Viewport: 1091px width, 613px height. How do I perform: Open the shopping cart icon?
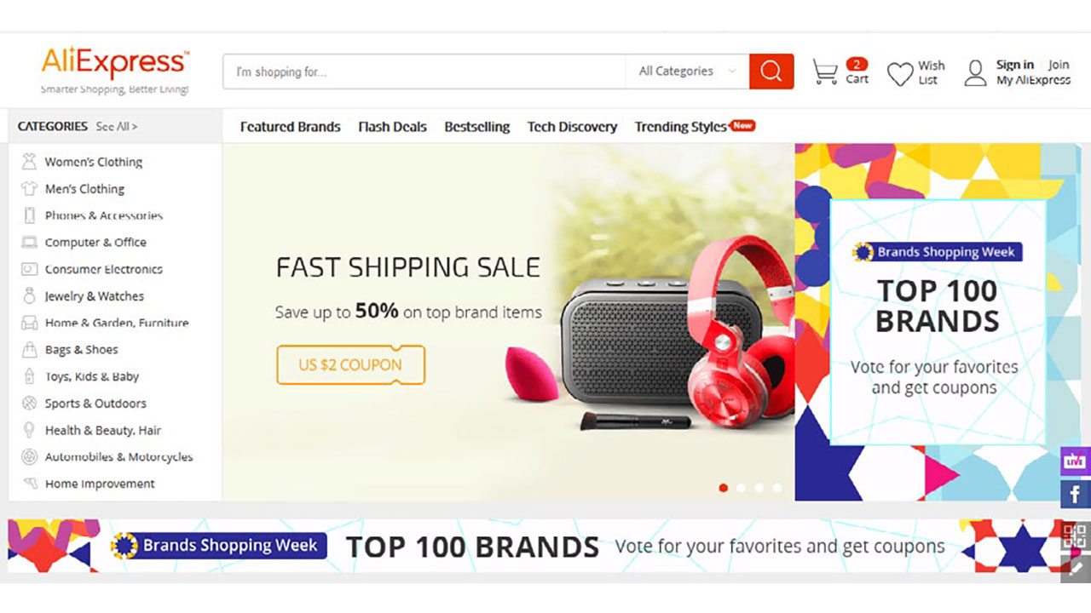click(825, 72)
